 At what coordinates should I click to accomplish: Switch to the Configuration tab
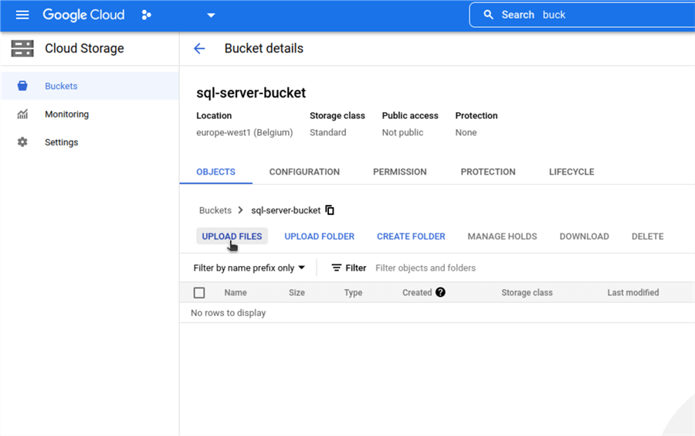coord(304,172)
